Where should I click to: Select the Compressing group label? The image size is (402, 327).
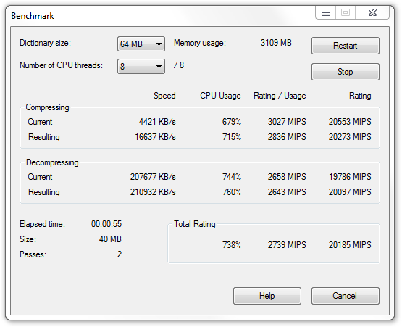47,107
